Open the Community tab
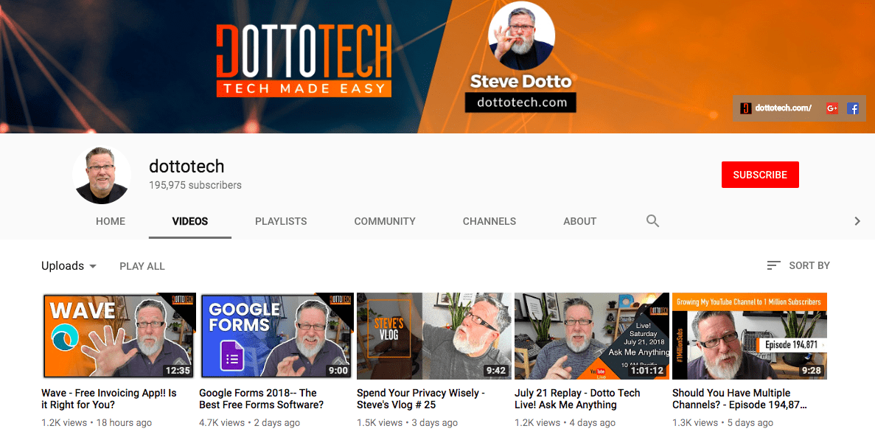The width and height of the screenshot is (875, 440). click(385, 221)
